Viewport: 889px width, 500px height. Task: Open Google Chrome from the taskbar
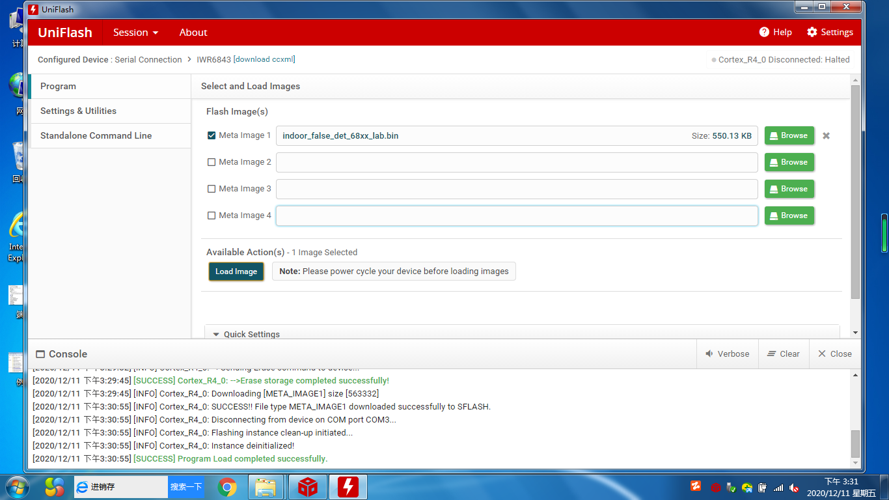[x=226, y=486]
